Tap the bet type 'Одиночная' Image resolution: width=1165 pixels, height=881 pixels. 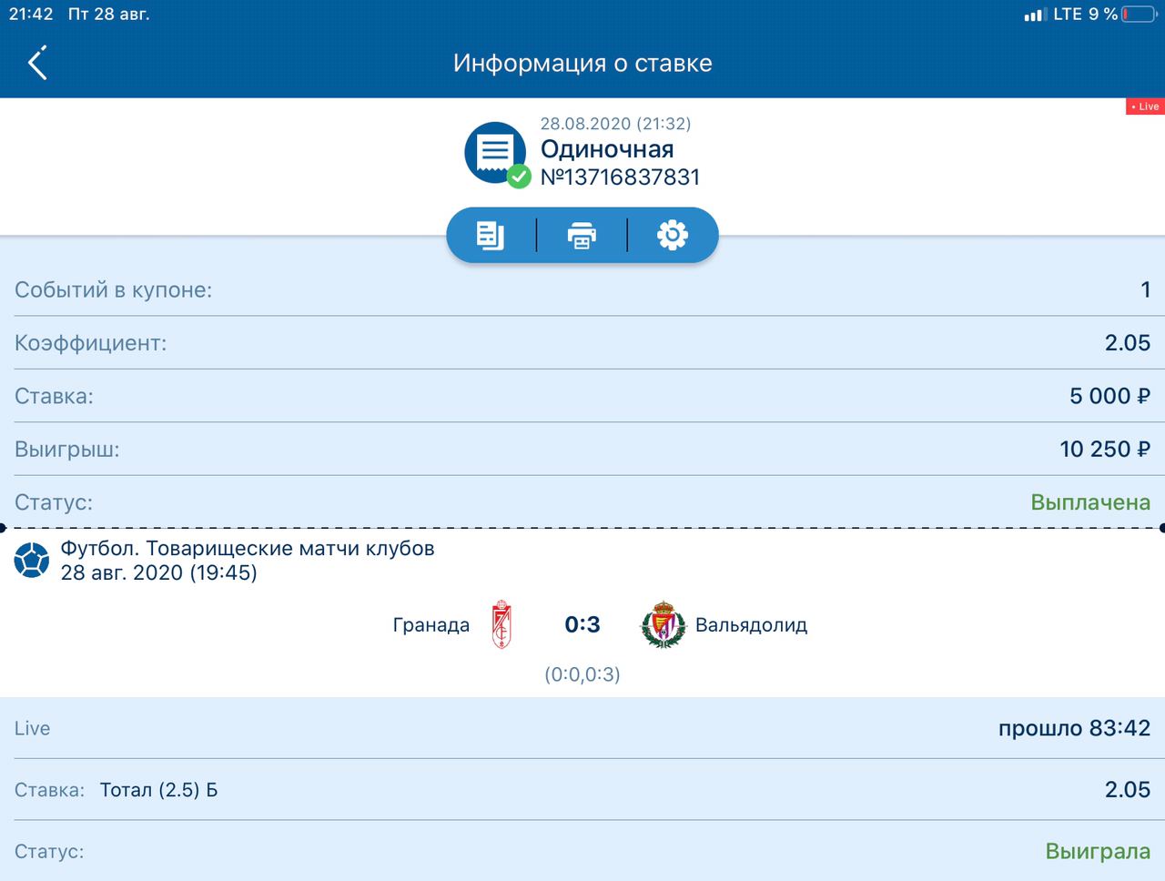click(607, 149)
